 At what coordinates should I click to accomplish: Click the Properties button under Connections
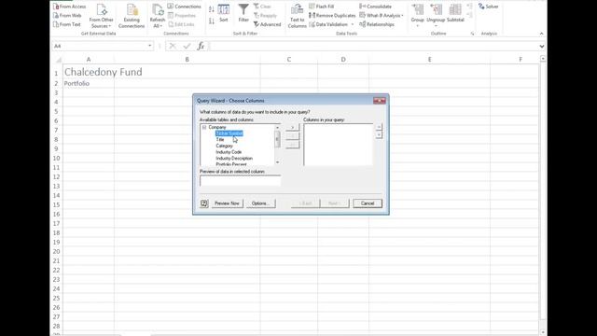pos(182,16)
